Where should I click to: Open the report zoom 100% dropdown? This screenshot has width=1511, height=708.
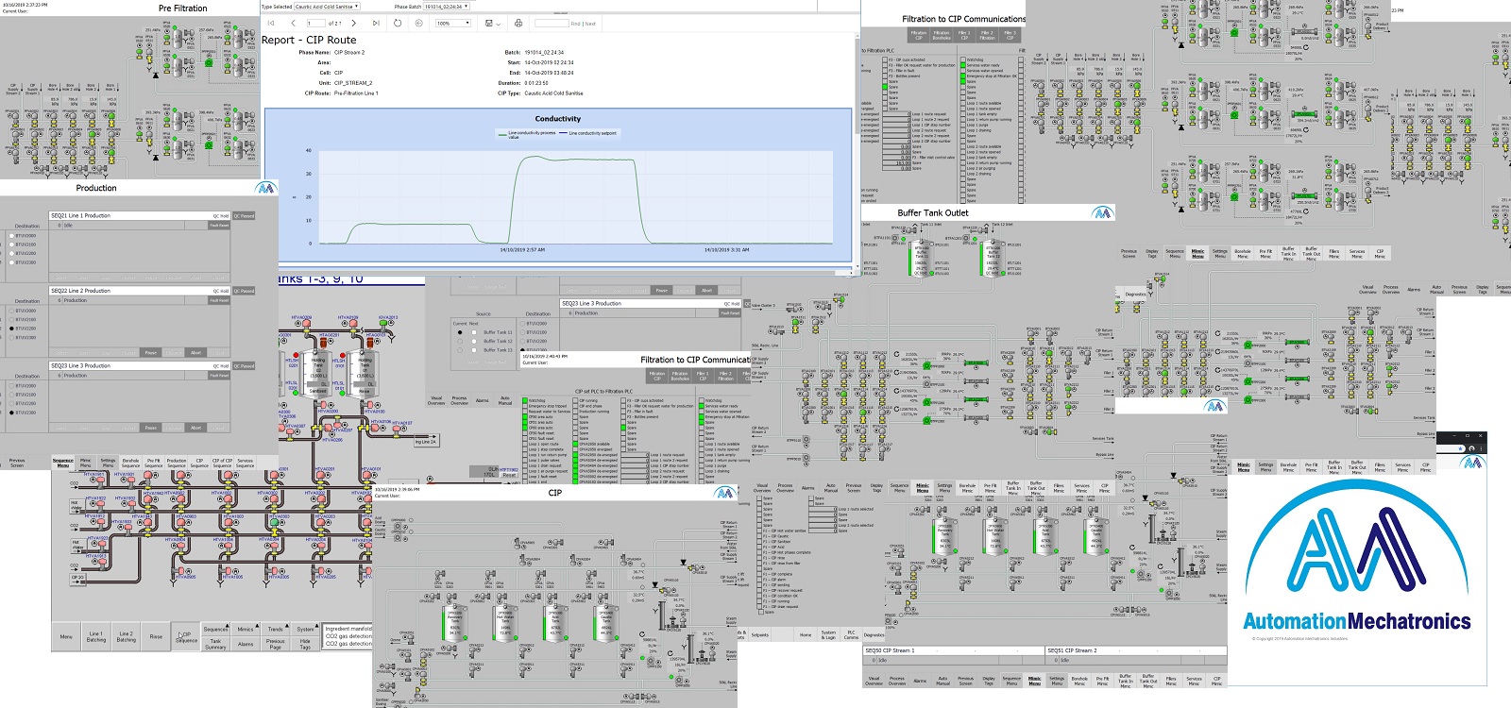(453, 24)
